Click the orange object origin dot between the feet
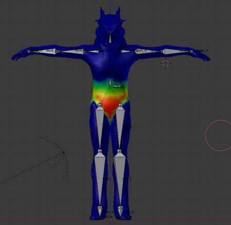Viewport: 231px width, 225px height. [x=110, y=220]
